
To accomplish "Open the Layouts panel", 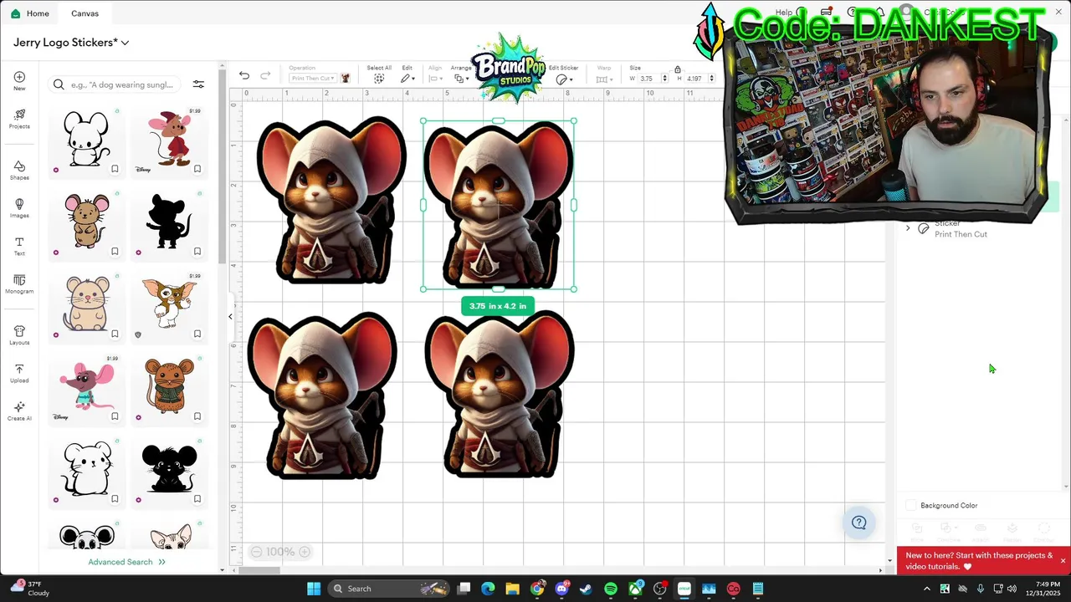I will click(x=19, y=335).
